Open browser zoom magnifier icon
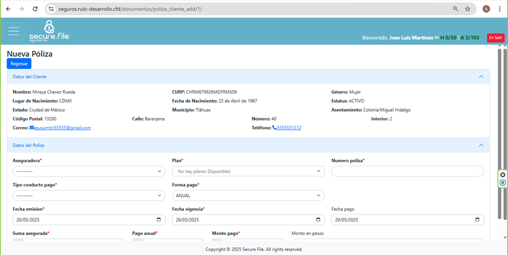Screen dimensions: 508x255 click(455, 9)
